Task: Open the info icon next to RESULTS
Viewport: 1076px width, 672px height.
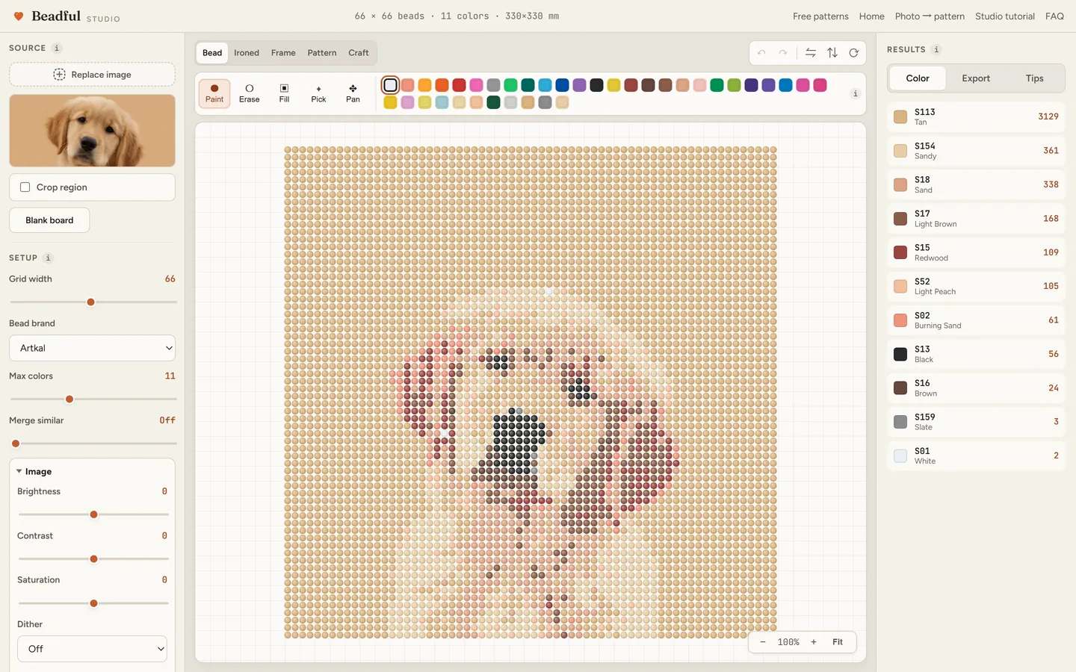Action: (936, 49)
